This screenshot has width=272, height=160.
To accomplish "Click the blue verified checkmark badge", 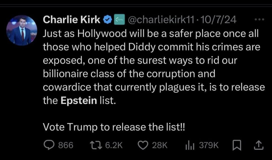I will pyautogui.click(x=108, y=20).
